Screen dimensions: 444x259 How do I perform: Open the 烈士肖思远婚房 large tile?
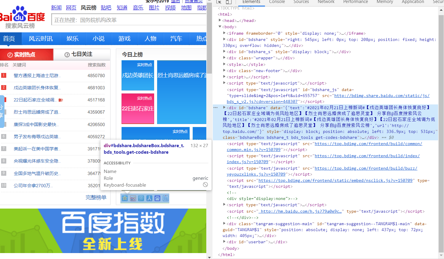[x=182, y=92]
